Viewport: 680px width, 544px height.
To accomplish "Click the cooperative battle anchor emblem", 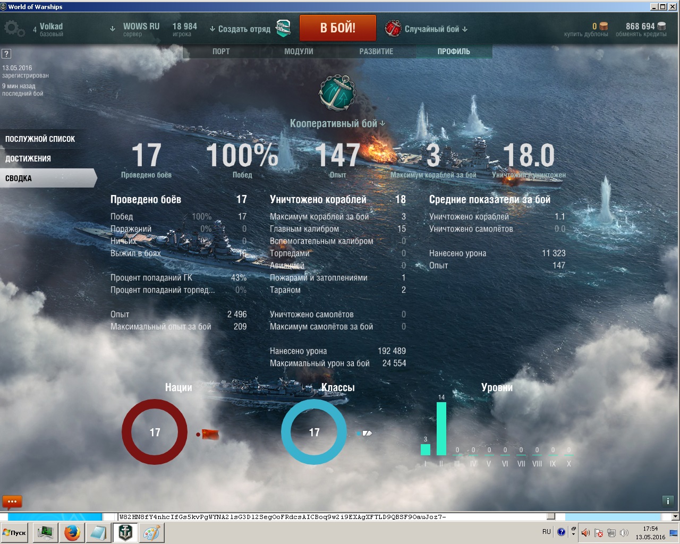I will 337,92.
